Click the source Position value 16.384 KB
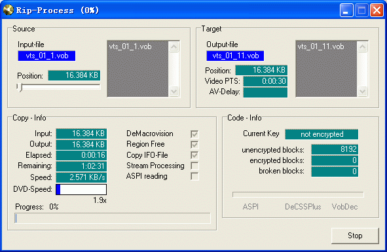The width and height of the screenshot is (387, 252). pos(74,75)
